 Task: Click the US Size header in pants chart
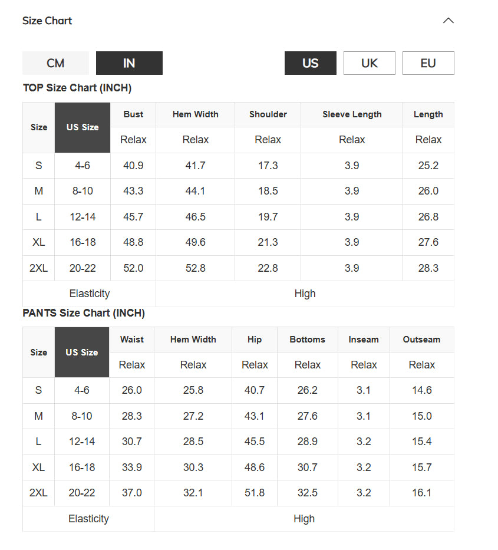pos(82,352)
